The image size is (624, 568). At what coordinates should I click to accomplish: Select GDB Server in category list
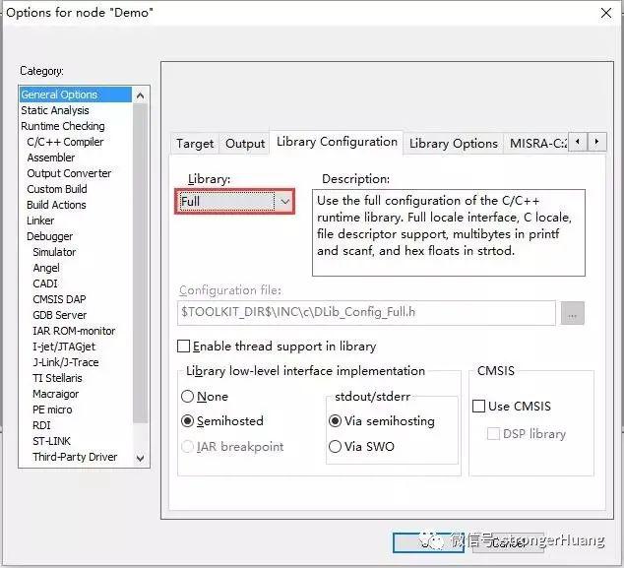[76, 315]
